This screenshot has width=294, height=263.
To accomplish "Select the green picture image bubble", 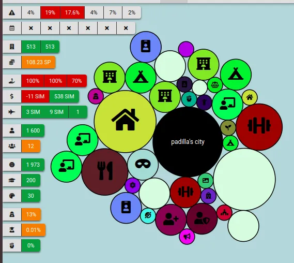I will click(x=206, y=181).
